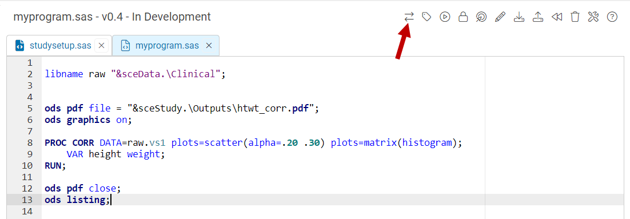The width and height of the screenshot is (630, 219).
Task: Close the myprogram.sas tab
Action: coord(209,46)
